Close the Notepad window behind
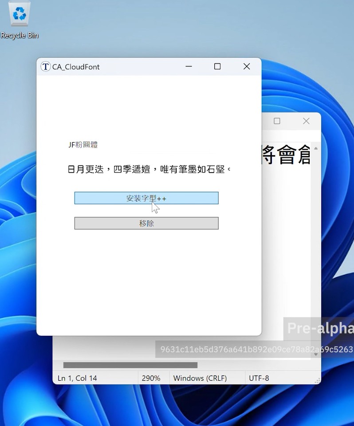Image resolution: width=354 pixels, height=426 pixels. click(x=306, y=121)
